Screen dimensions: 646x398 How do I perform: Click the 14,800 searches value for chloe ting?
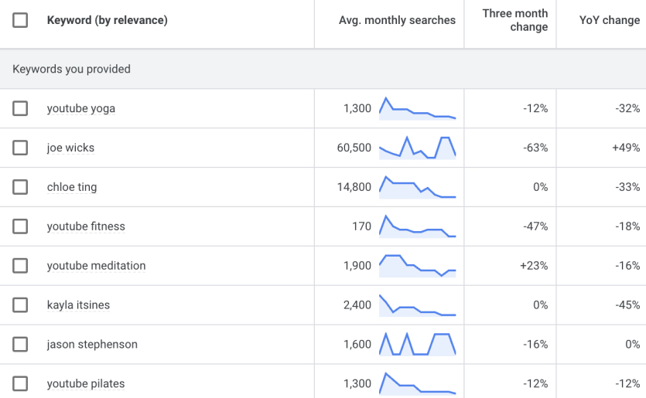click(x=354, y=187)
